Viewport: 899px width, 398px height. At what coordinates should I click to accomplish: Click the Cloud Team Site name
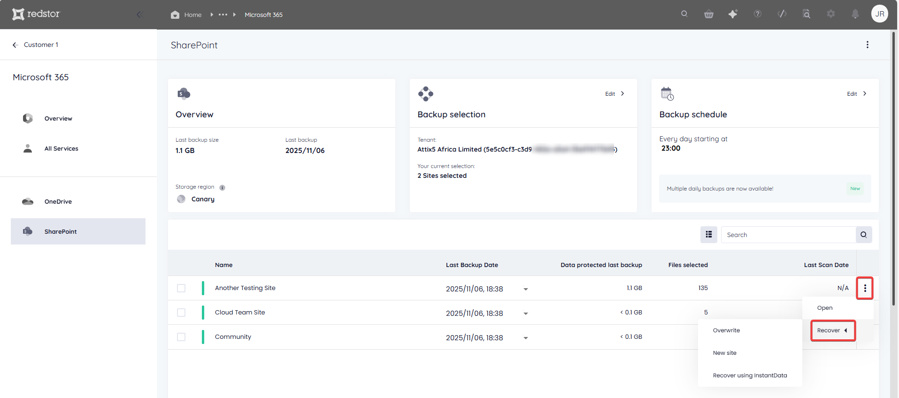(x=240, y=313)
